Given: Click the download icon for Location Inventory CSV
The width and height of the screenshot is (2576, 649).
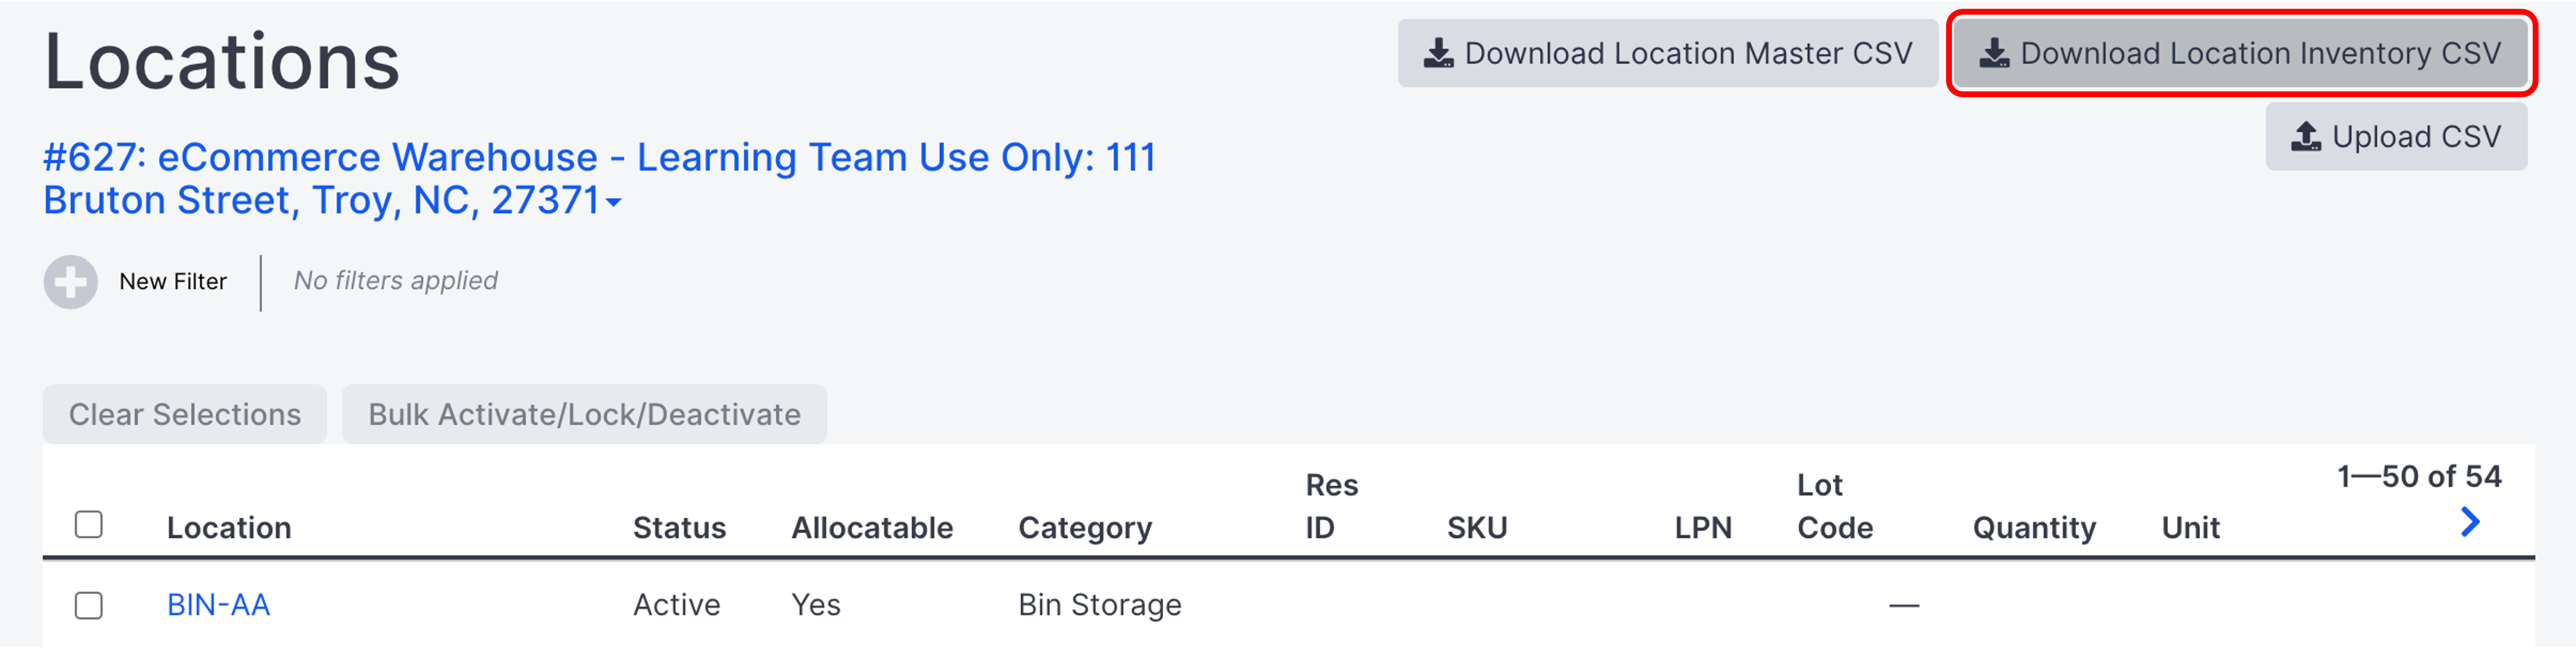Looking at the screenshot, I should tap(1994, 53).
